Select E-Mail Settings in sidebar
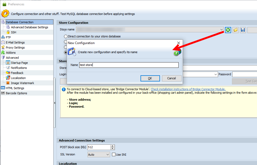Screen dimensions: 257x165 tap(15, 42)
